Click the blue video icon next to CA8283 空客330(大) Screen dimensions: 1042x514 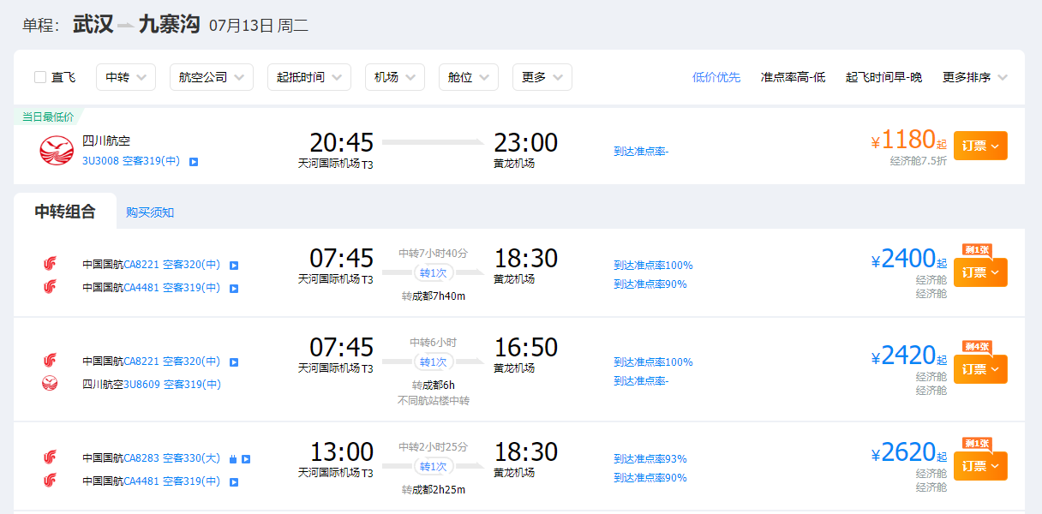(x=246, y=459)
